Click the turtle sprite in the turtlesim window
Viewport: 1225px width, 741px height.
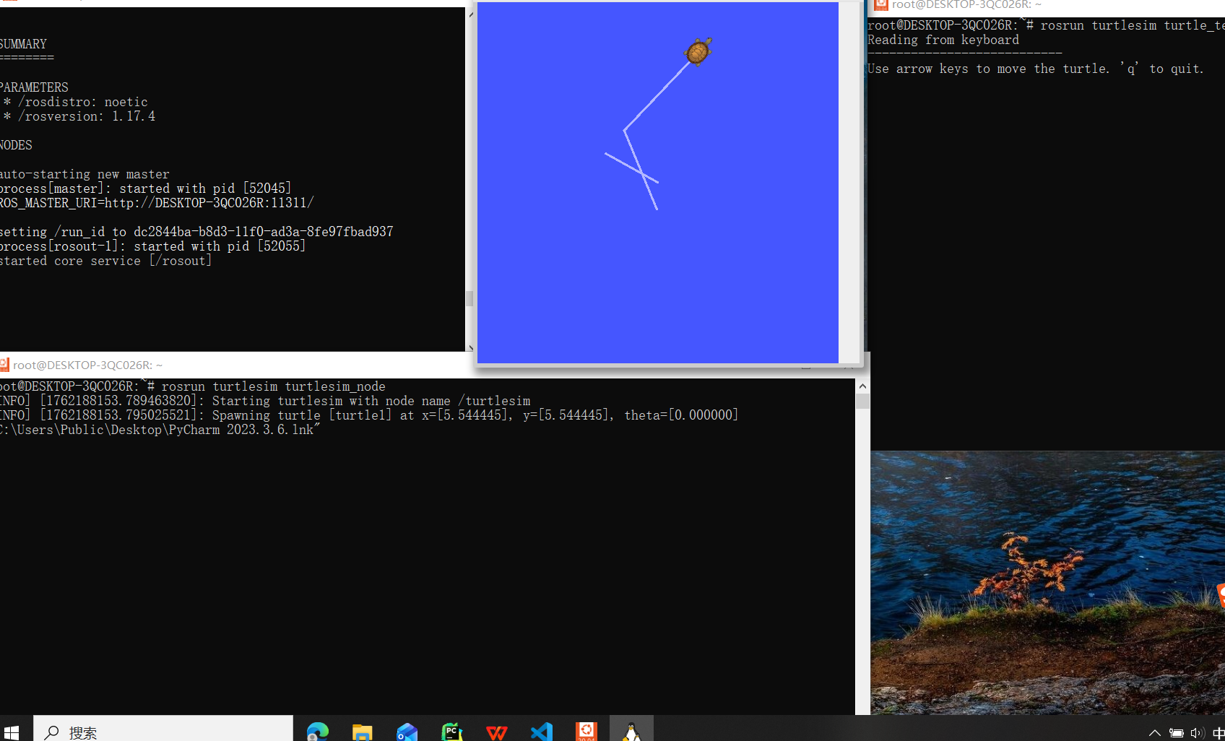(x=698, y=51)
